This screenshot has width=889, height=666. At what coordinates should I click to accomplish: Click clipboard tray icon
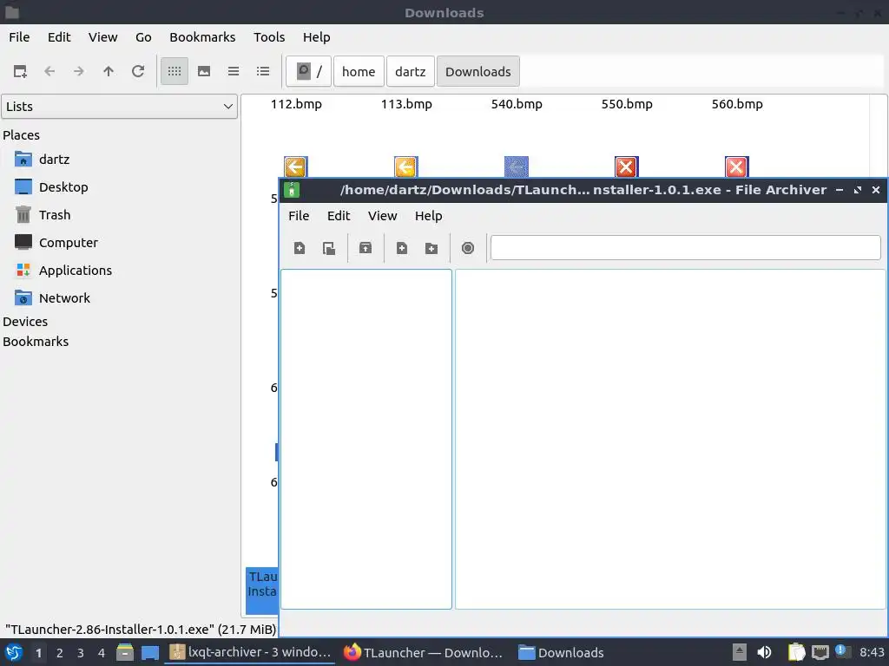(x=797, y=652)
